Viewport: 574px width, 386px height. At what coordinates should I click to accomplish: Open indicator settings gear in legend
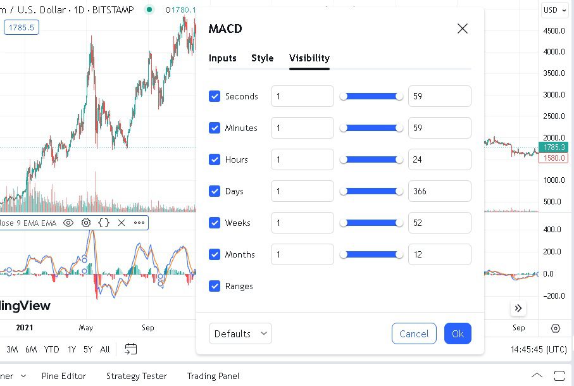(x=86, y=223)
